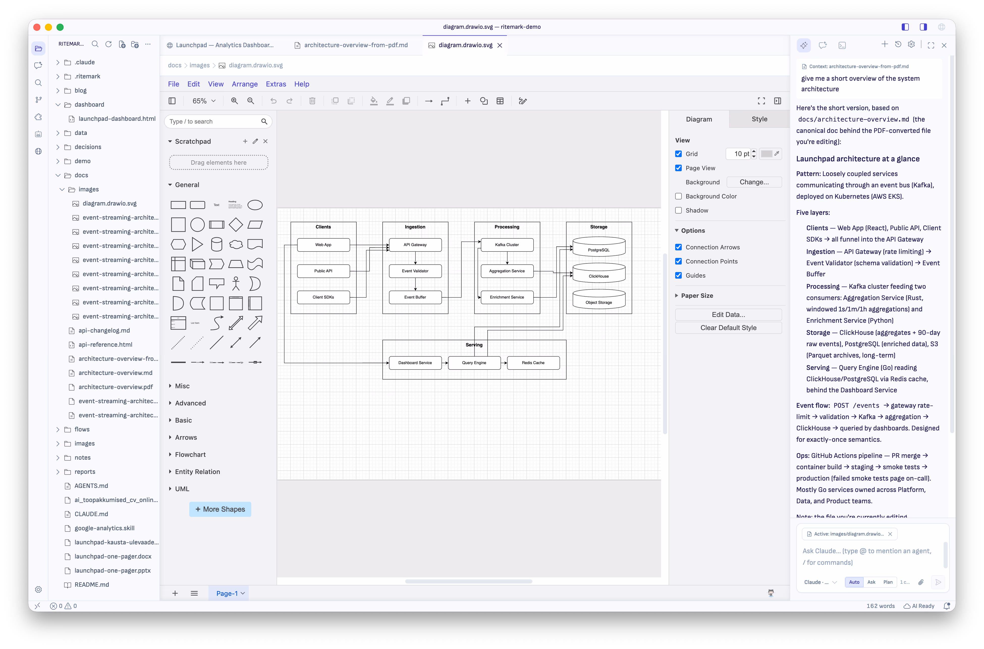Switch to architecture-overview-from-pdf.md tab

tap(352, 45)
